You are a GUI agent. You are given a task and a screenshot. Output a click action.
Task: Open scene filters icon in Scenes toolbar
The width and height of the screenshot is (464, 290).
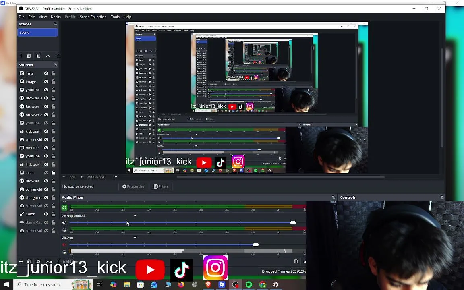tap(39, 56)
